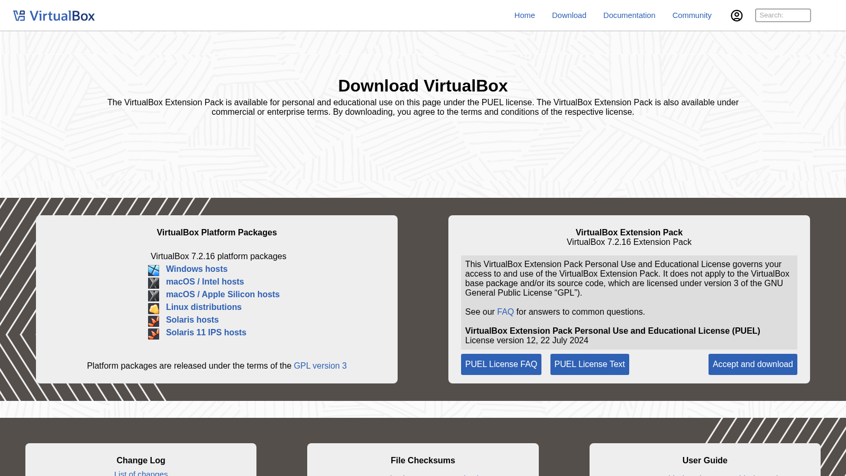Click the VirtualBox Extension Pack heading
This screenshot has height=476, width=846.
point(629,233)
